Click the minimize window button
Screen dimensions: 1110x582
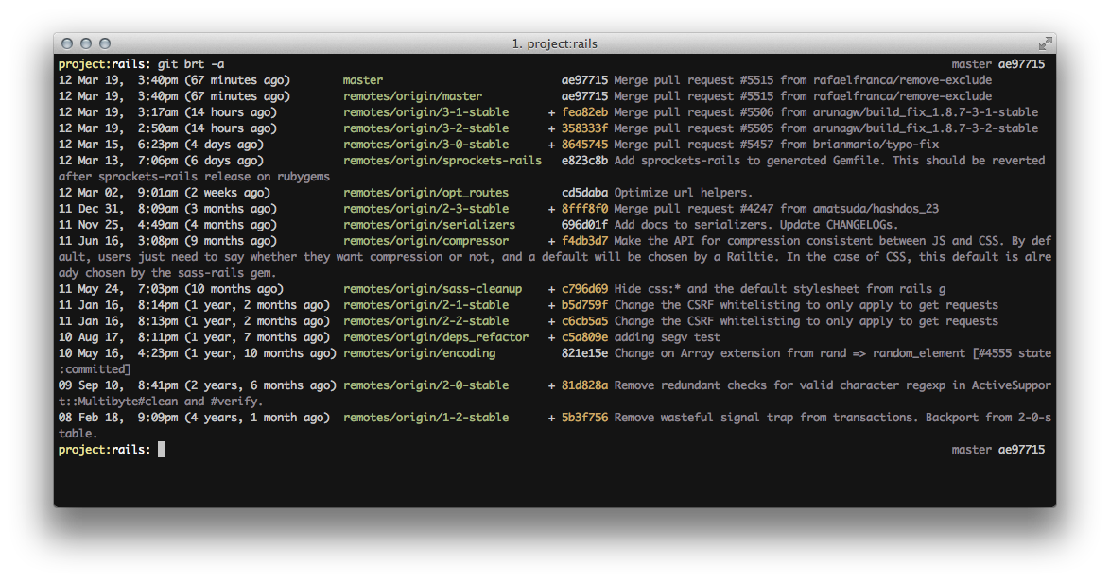coord(86,43)
